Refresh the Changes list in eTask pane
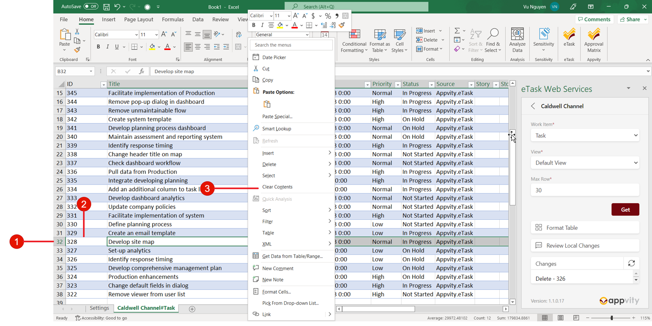 pos(631,263)
